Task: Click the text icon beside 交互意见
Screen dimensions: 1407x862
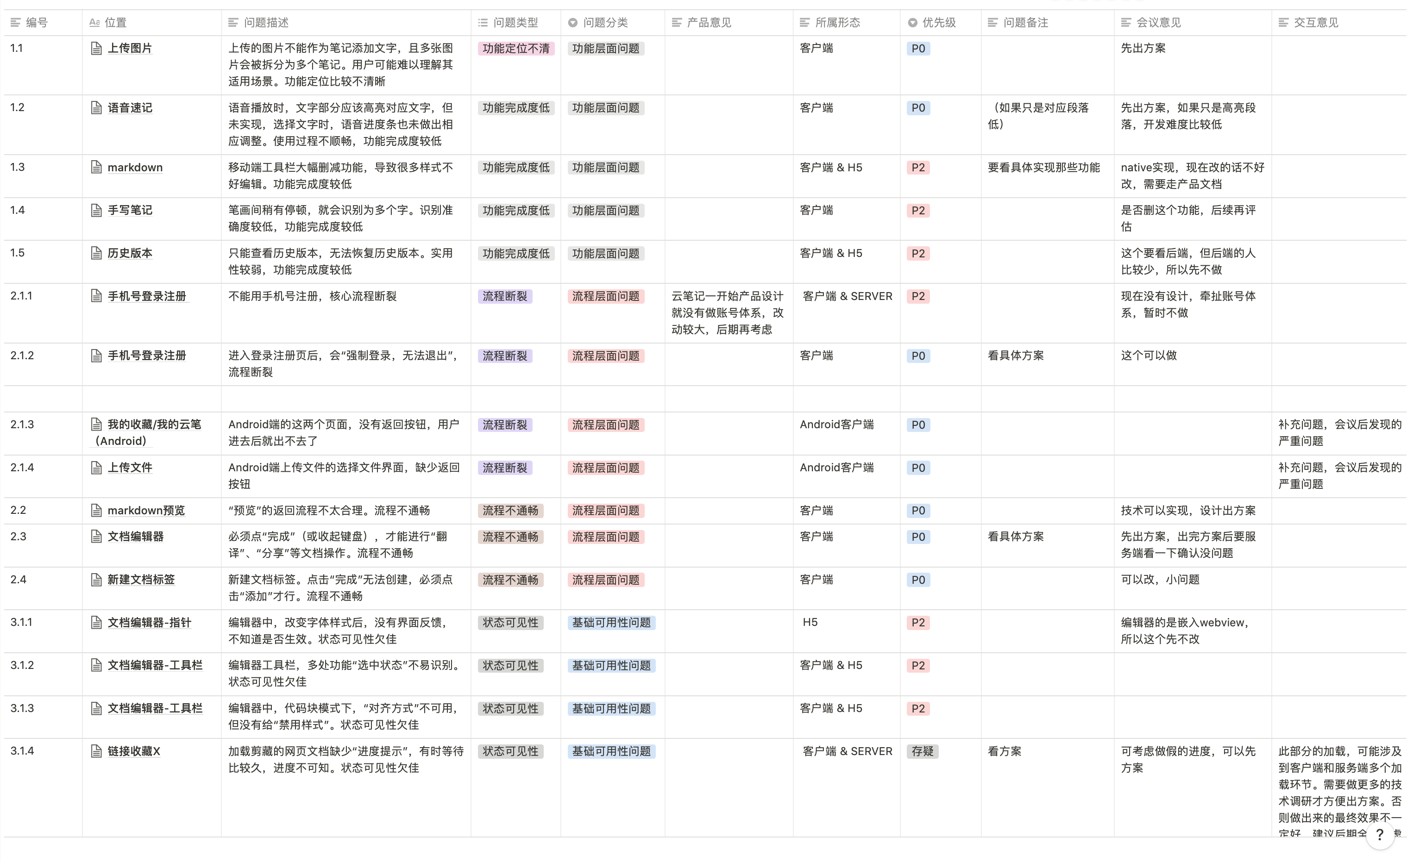Action: point(1283,22)
